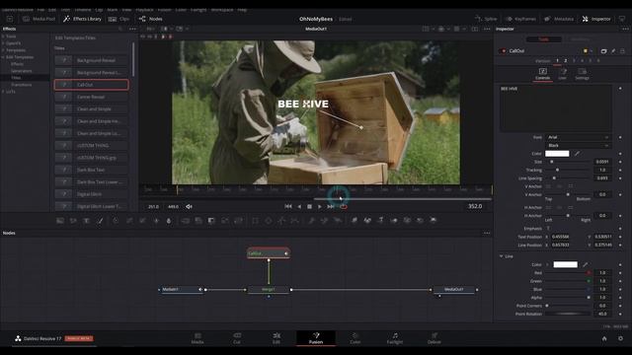Open the Controls tab
This screenshot has width=632, height=355.
[x=542, y=74]
